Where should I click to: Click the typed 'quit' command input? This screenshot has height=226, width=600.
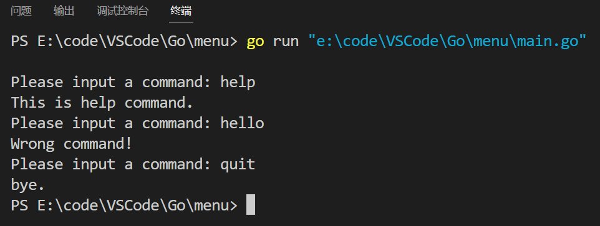pyautogui.click(x=238, y=165)
